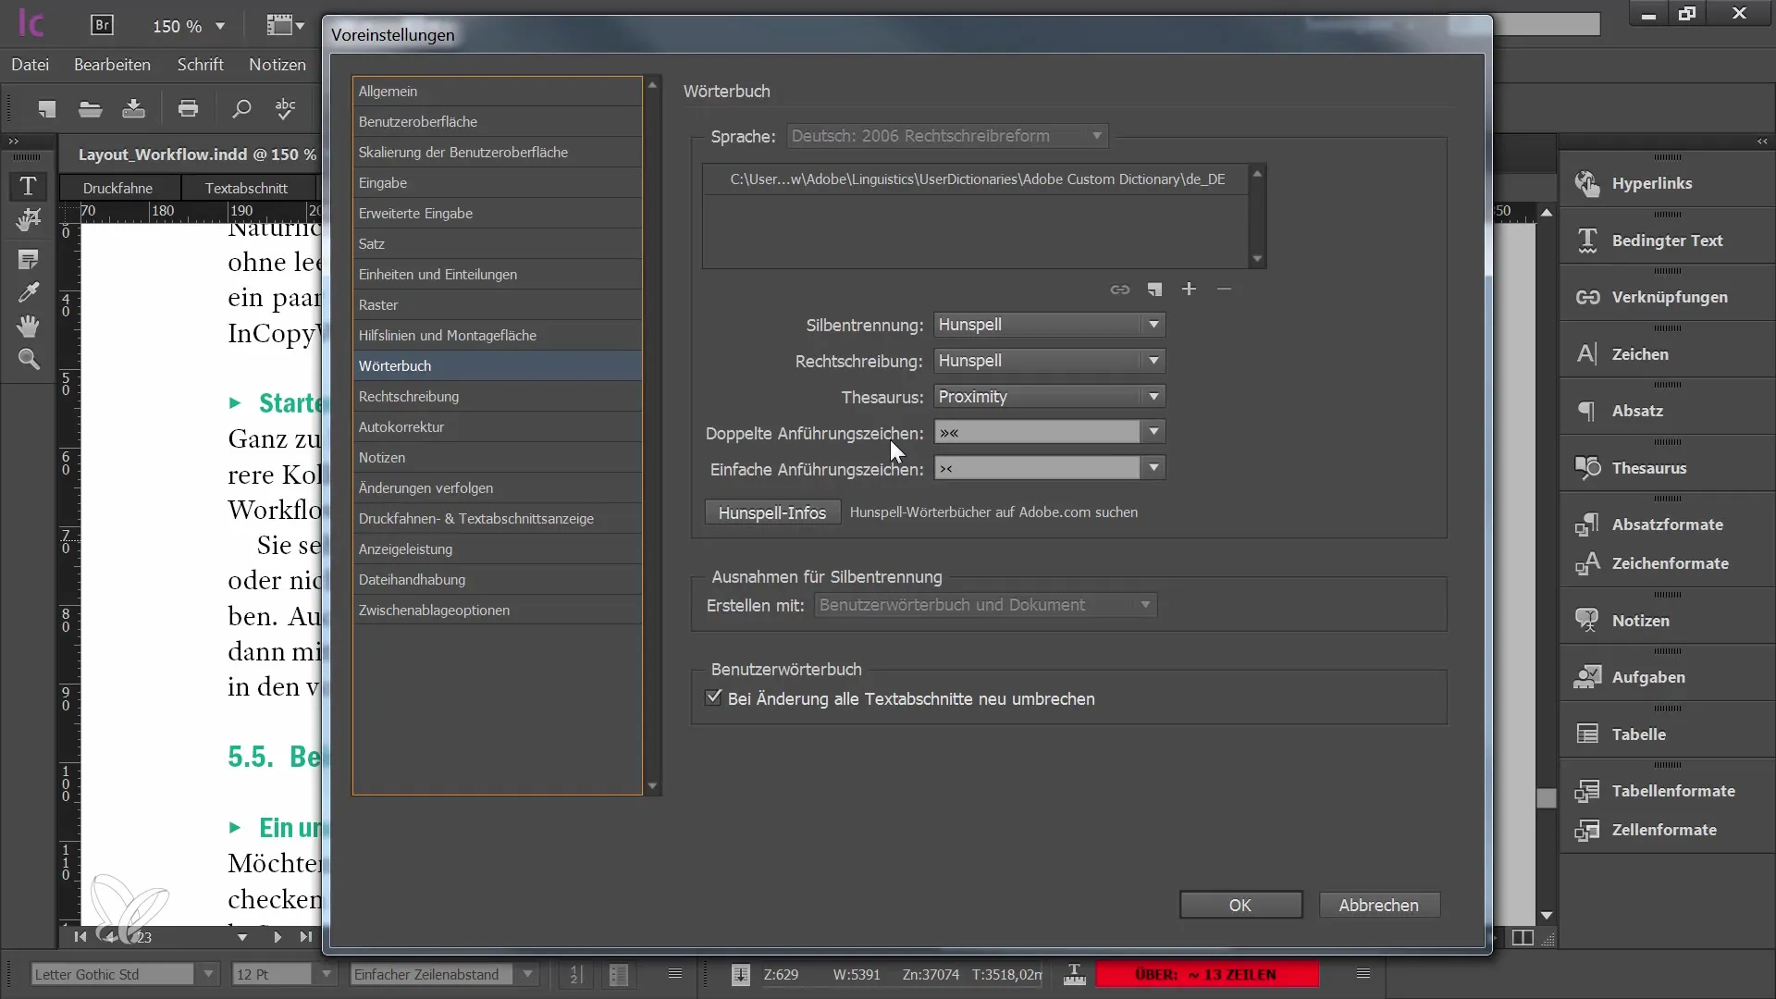Expand Silbentrennung dropdown to change engine
The image size is (1776, 999).
coord(1152,325)
